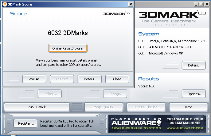The height and width of the screenshot is (136, 211).
Task: Click the System heading
Action: pos(149,34)
